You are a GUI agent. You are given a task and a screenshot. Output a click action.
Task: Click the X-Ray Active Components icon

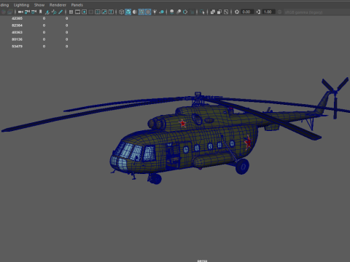pos(219,12)
